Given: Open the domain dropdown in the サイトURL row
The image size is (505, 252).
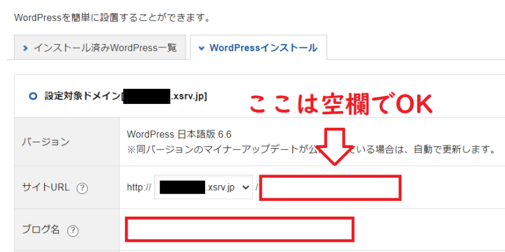Looking at the screenshot, I should coord(203,187).
